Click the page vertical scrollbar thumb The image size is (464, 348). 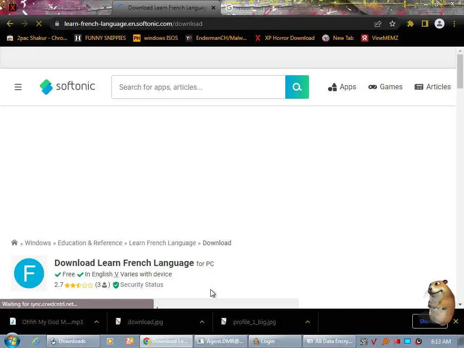point(460,71)
